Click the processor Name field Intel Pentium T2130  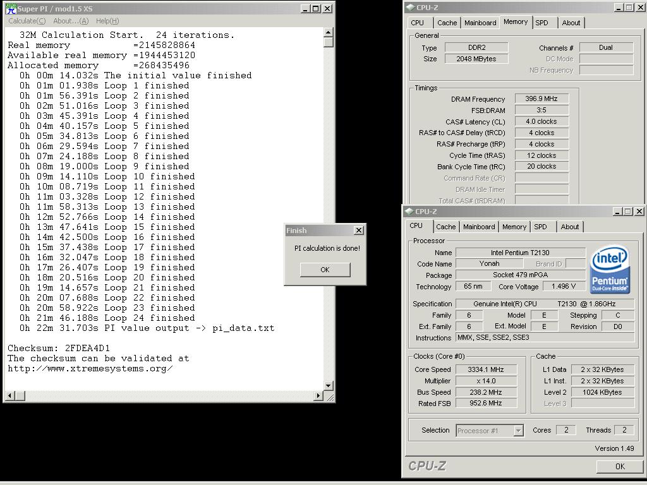(521, 253)
